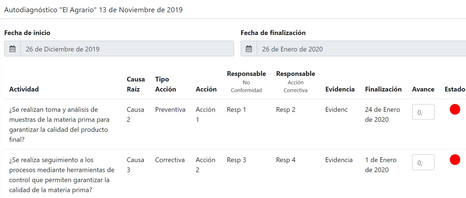
Task: Click the Resp 4 acción correctiva entry
Action: pyautogui.click(x=286, y=160)
